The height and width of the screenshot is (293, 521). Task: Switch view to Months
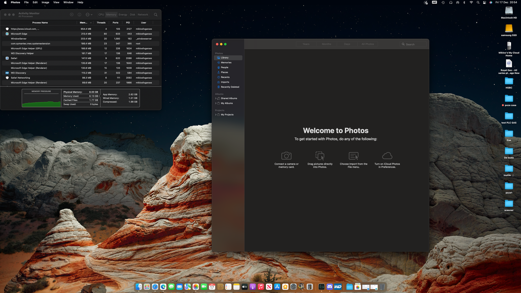[x=326, y=44]
